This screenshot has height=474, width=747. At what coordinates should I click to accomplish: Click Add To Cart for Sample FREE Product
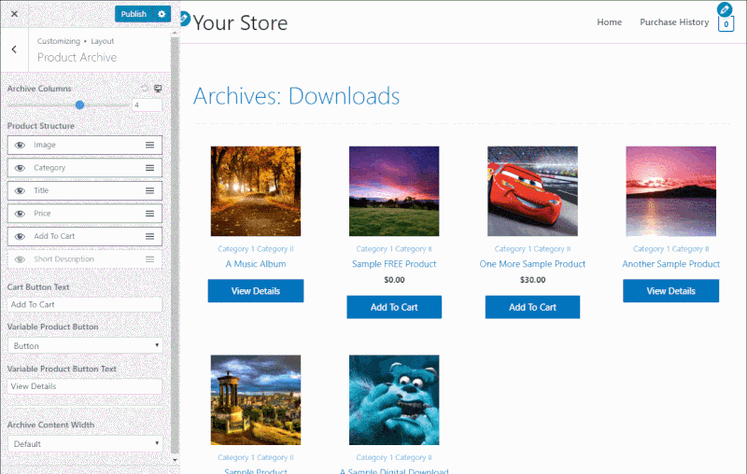click(x=394, y=307)
